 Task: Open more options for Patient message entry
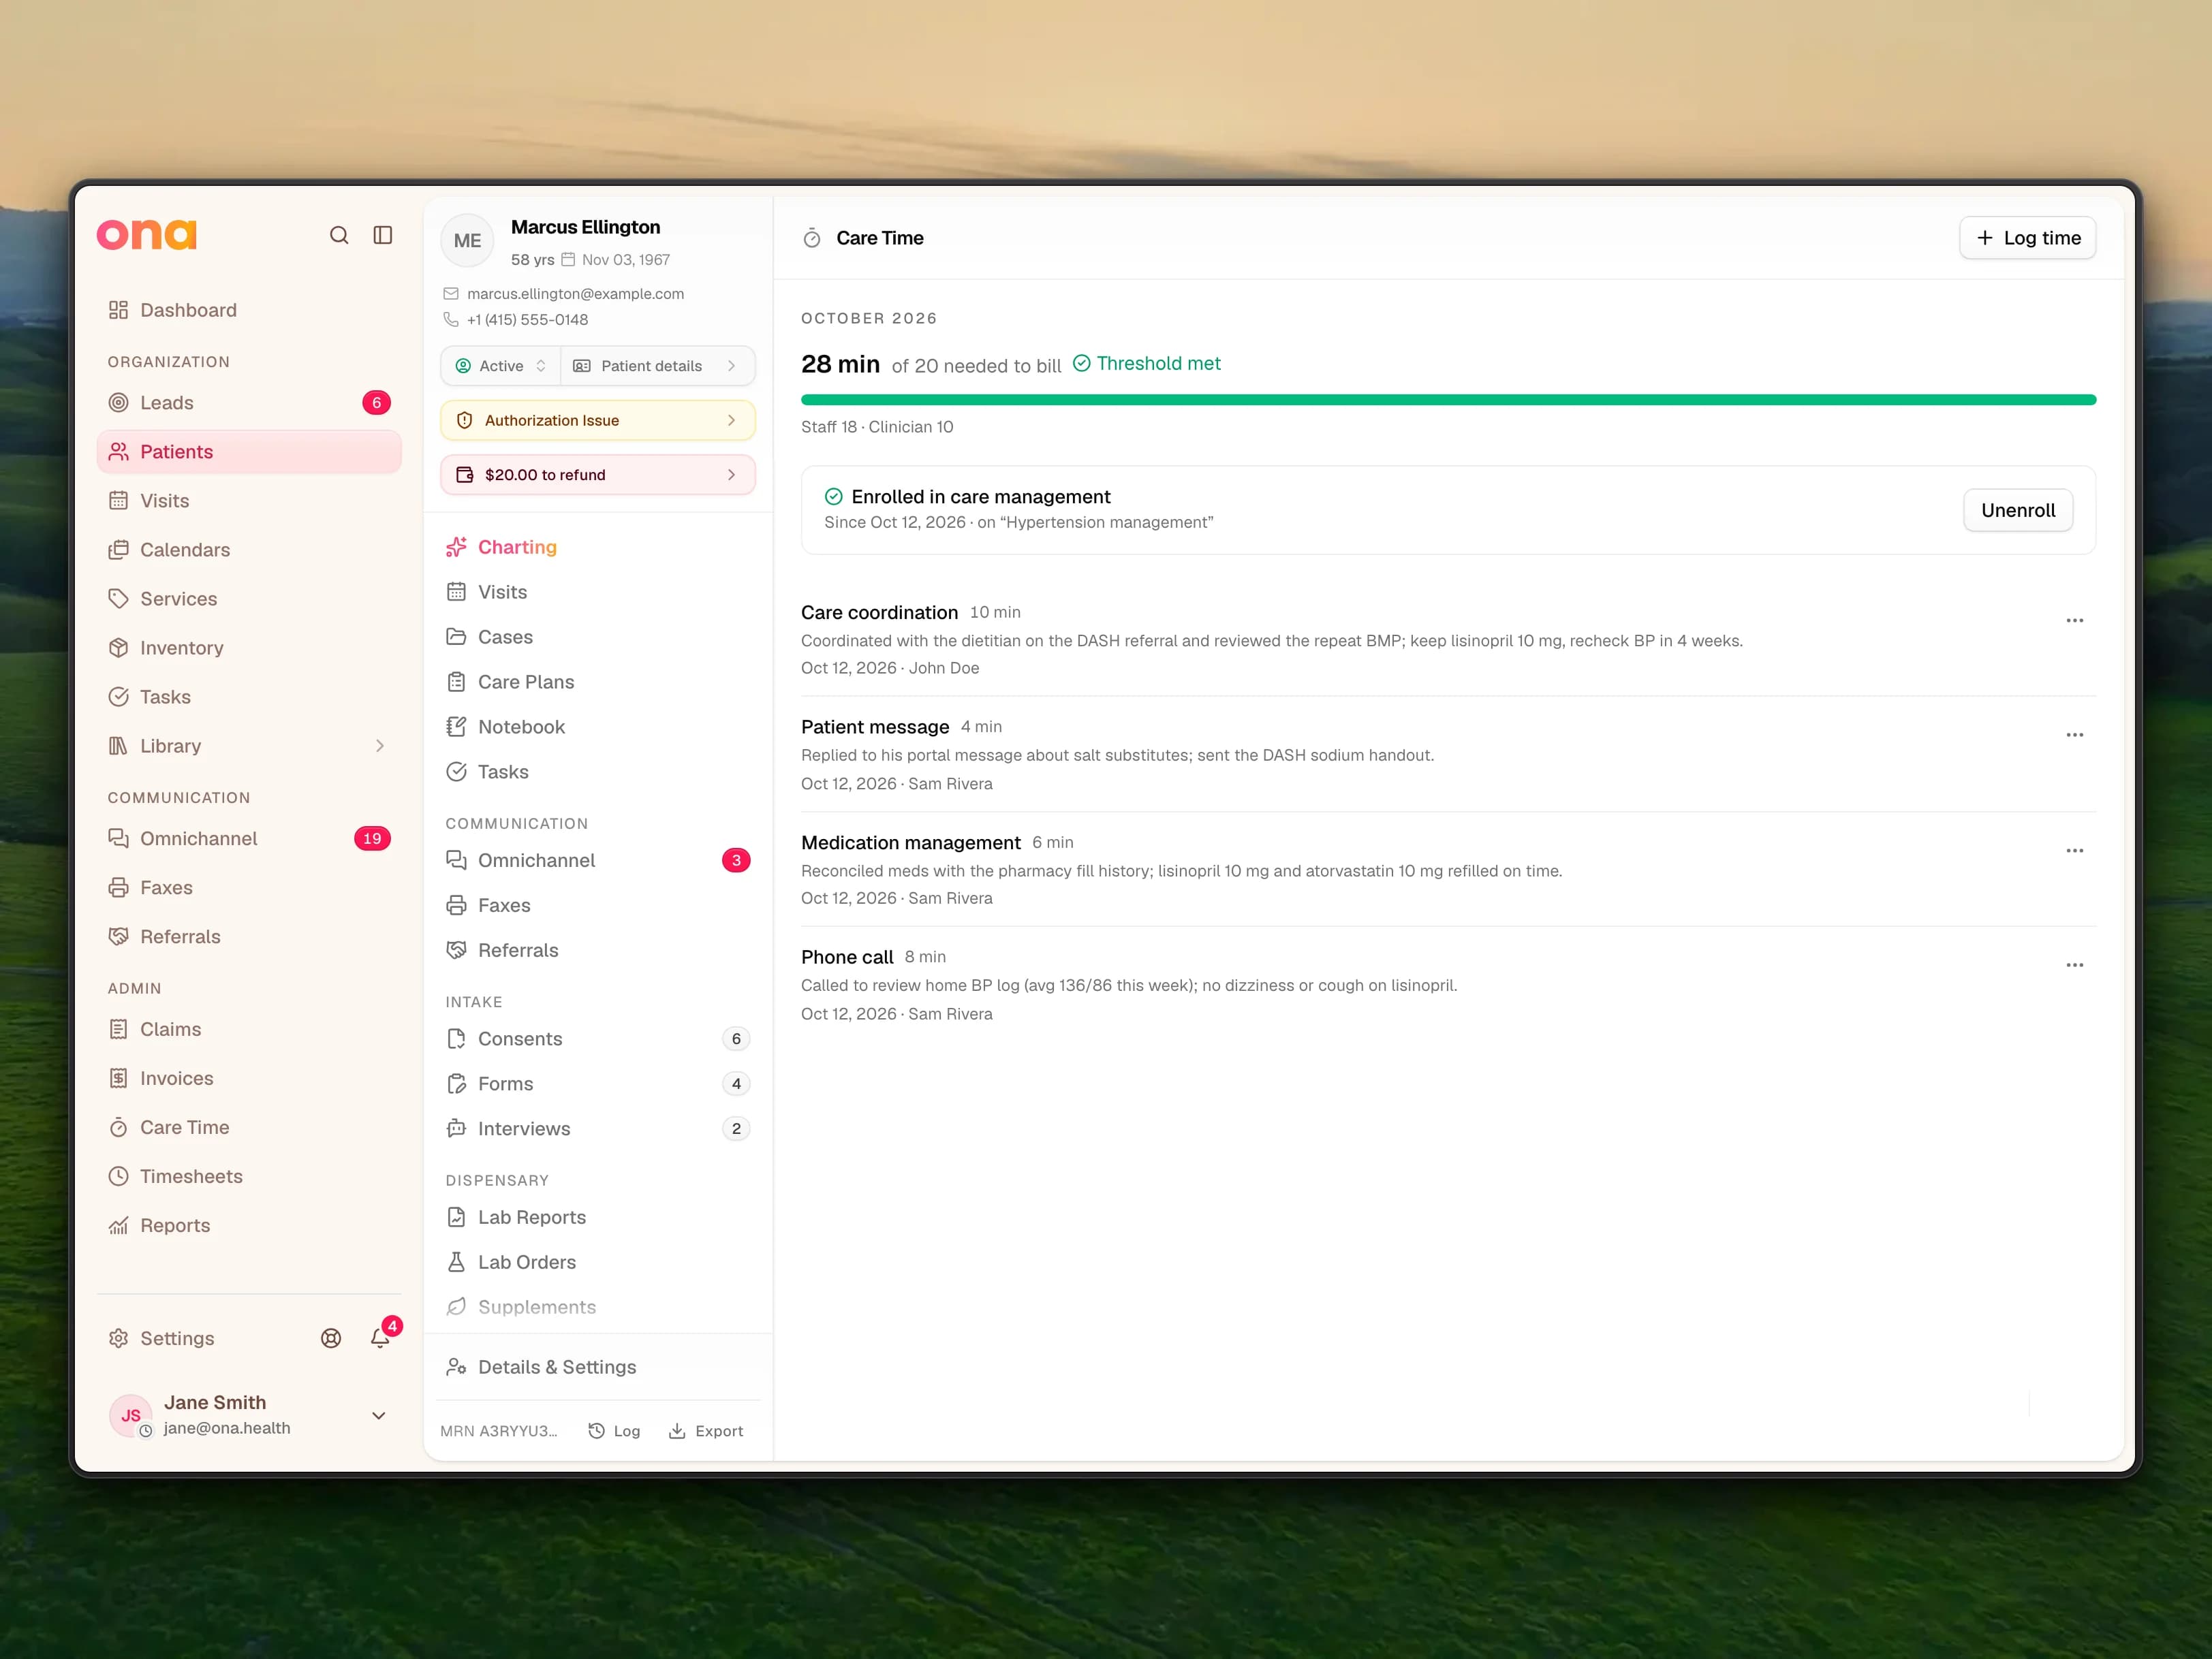tap(2075, 735)
